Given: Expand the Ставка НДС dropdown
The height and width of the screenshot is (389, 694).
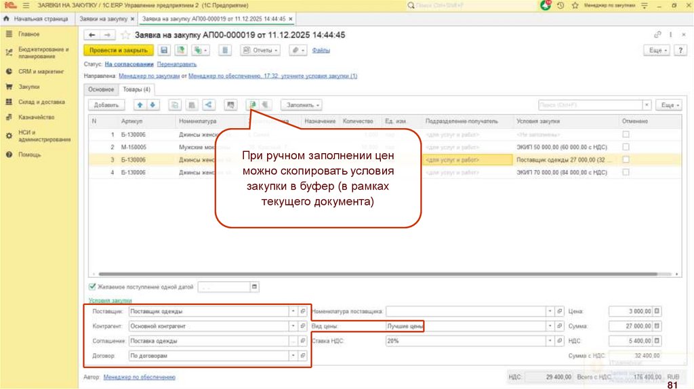Looking at the screenshot, I should (550, 341).
